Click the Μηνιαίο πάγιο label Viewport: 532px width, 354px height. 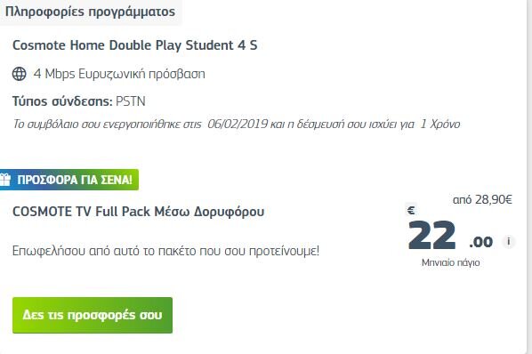tap(450, 262)
